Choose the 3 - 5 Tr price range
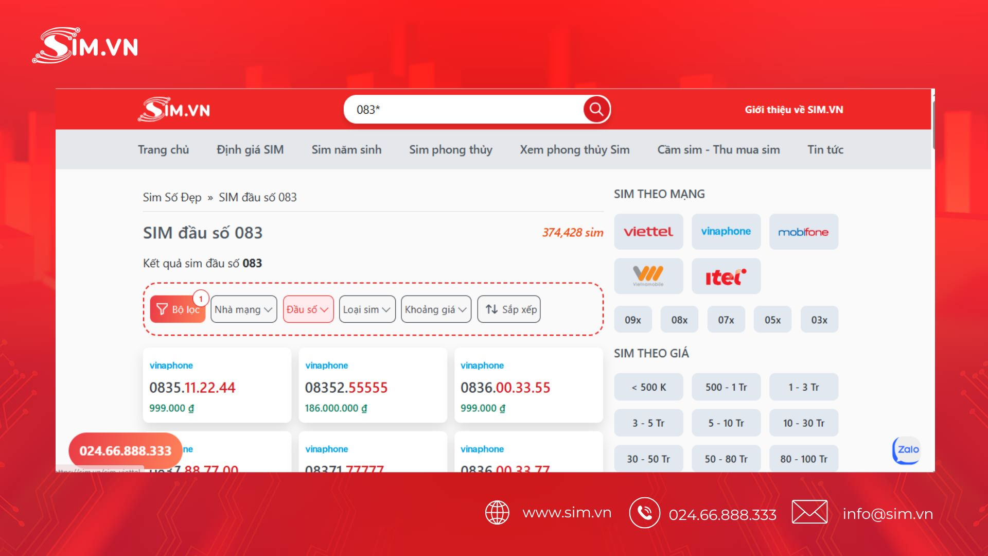This screenshot has height=556, width=988. coord(648,423)
